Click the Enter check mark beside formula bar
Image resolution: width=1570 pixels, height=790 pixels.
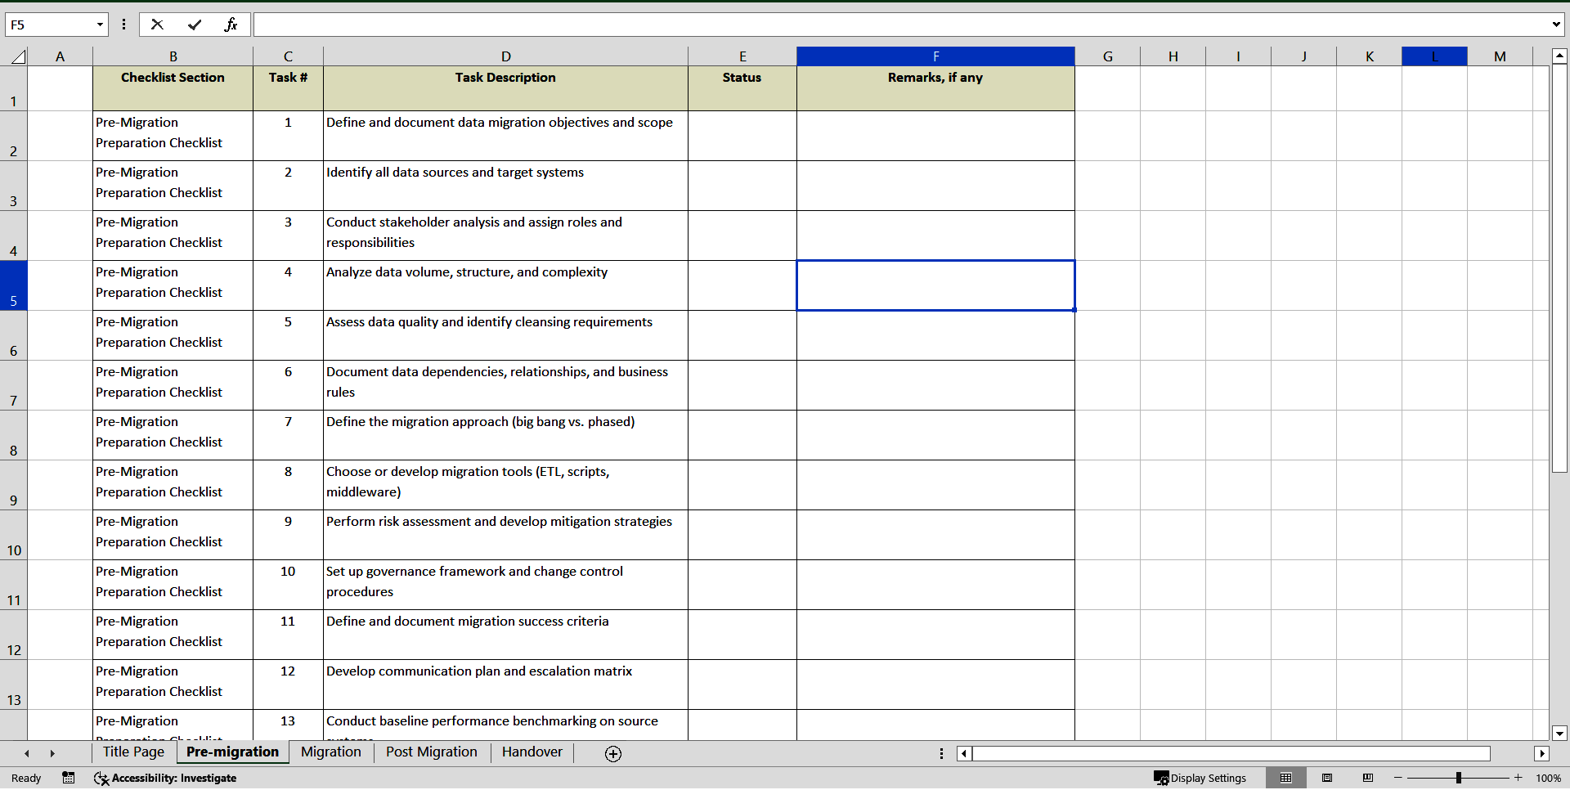(x=195, y=25)
